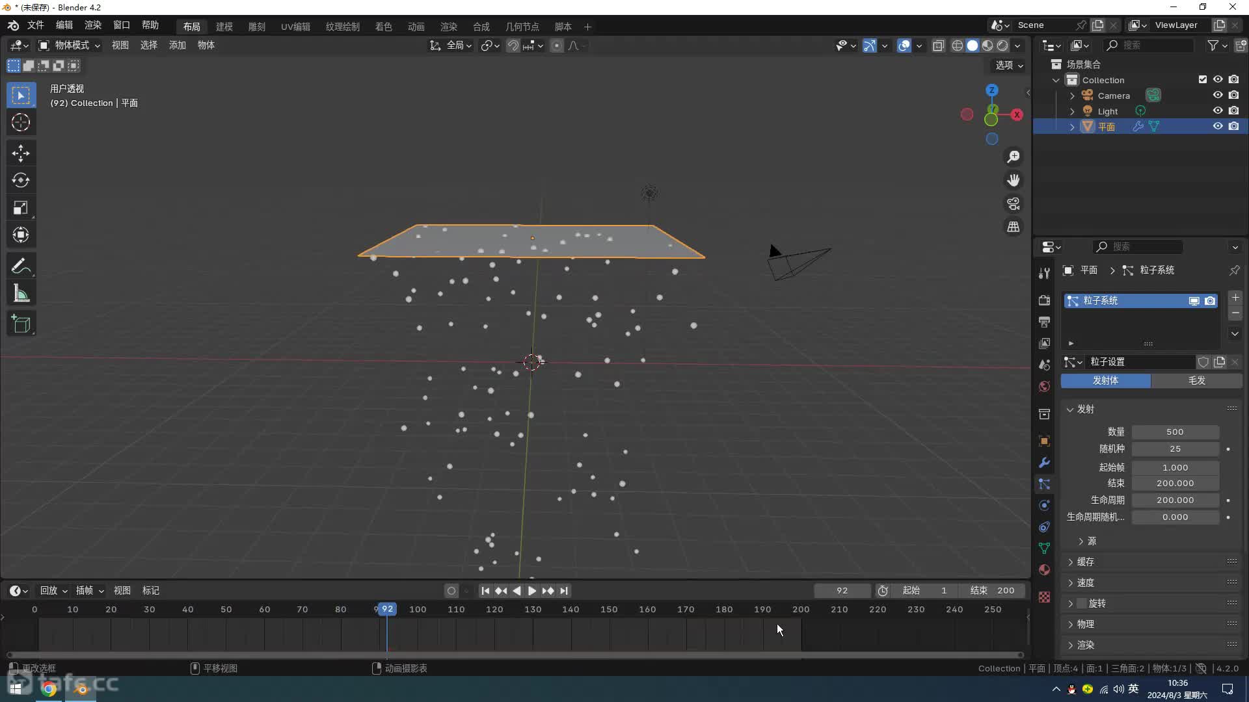Hide the Camera object in viewport

[1218, 95]
